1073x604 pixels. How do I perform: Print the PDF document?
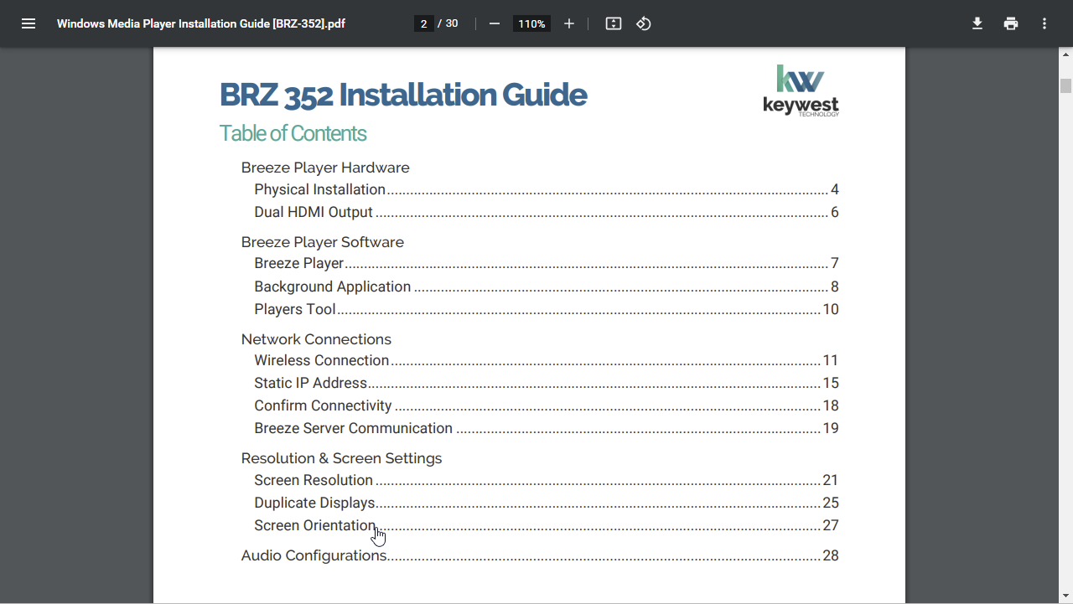click(1011, 23)
